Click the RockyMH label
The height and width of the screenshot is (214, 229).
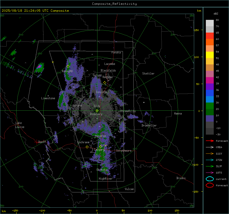67,71
